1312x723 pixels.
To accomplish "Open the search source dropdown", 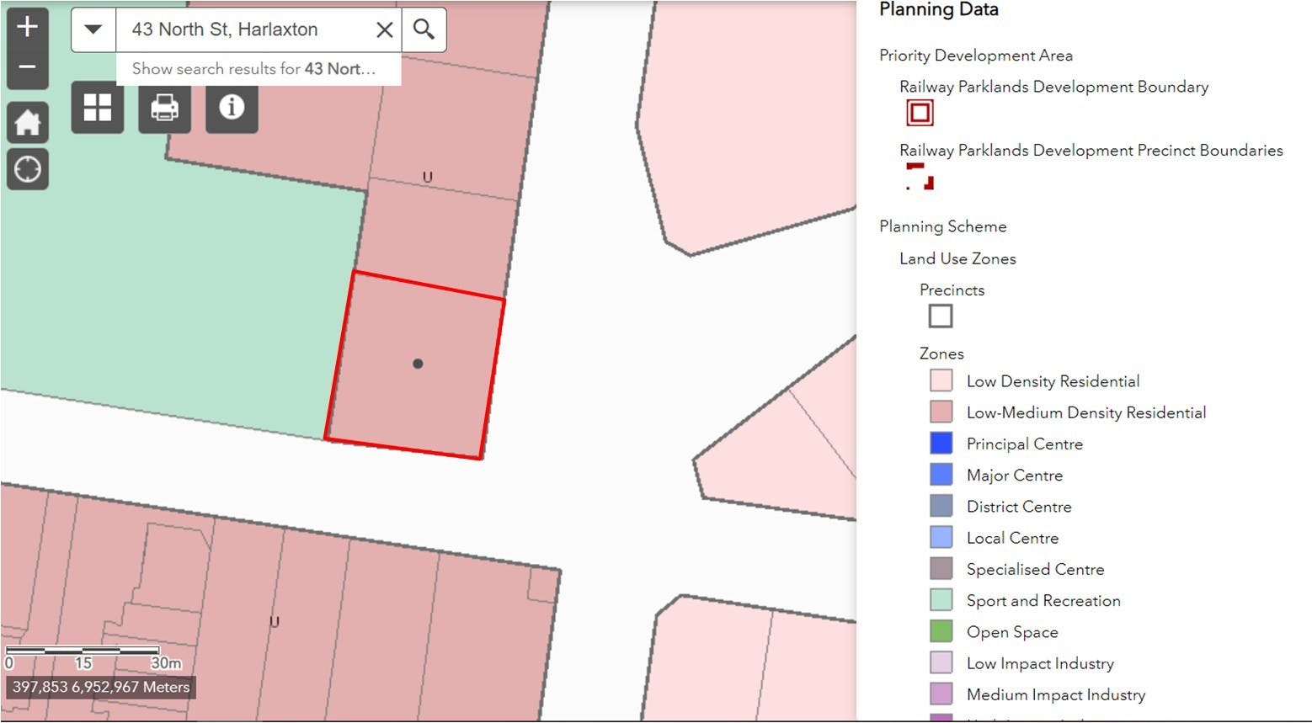I will tap(93, 29).
